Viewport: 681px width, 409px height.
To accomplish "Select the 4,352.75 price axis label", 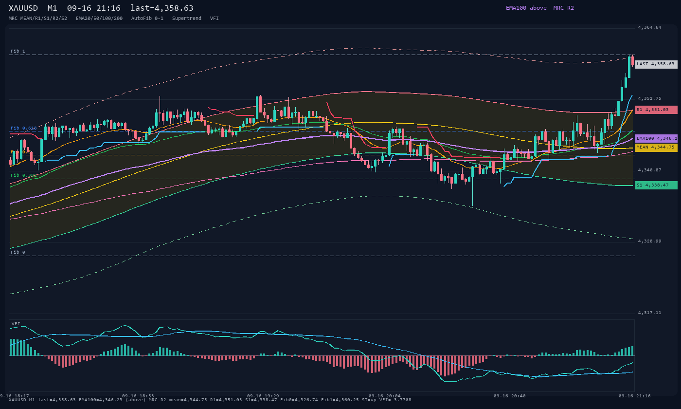I will point(649,98).
